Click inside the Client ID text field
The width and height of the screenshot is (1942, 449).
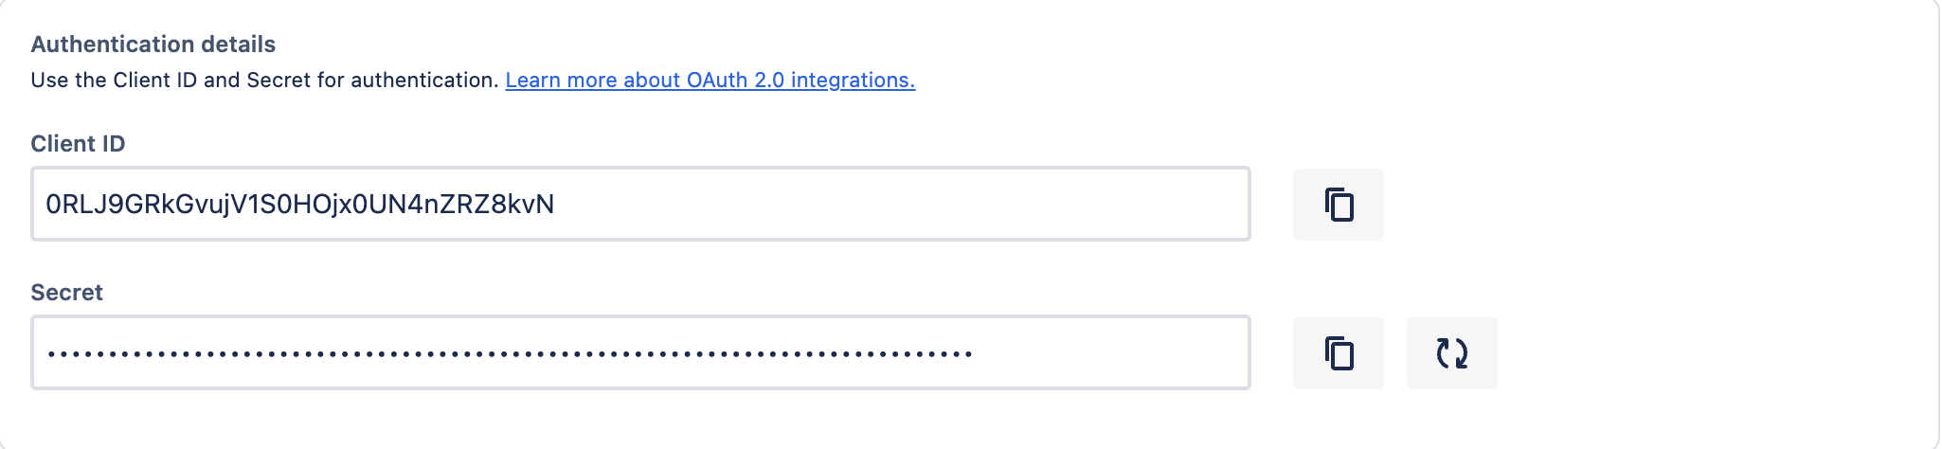(640, 204)
